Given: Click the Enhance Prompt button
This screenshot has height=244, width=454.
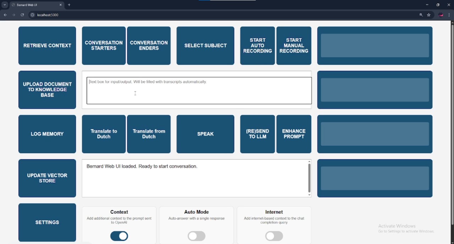Looking at the screenshot, I should click(294, 134).
